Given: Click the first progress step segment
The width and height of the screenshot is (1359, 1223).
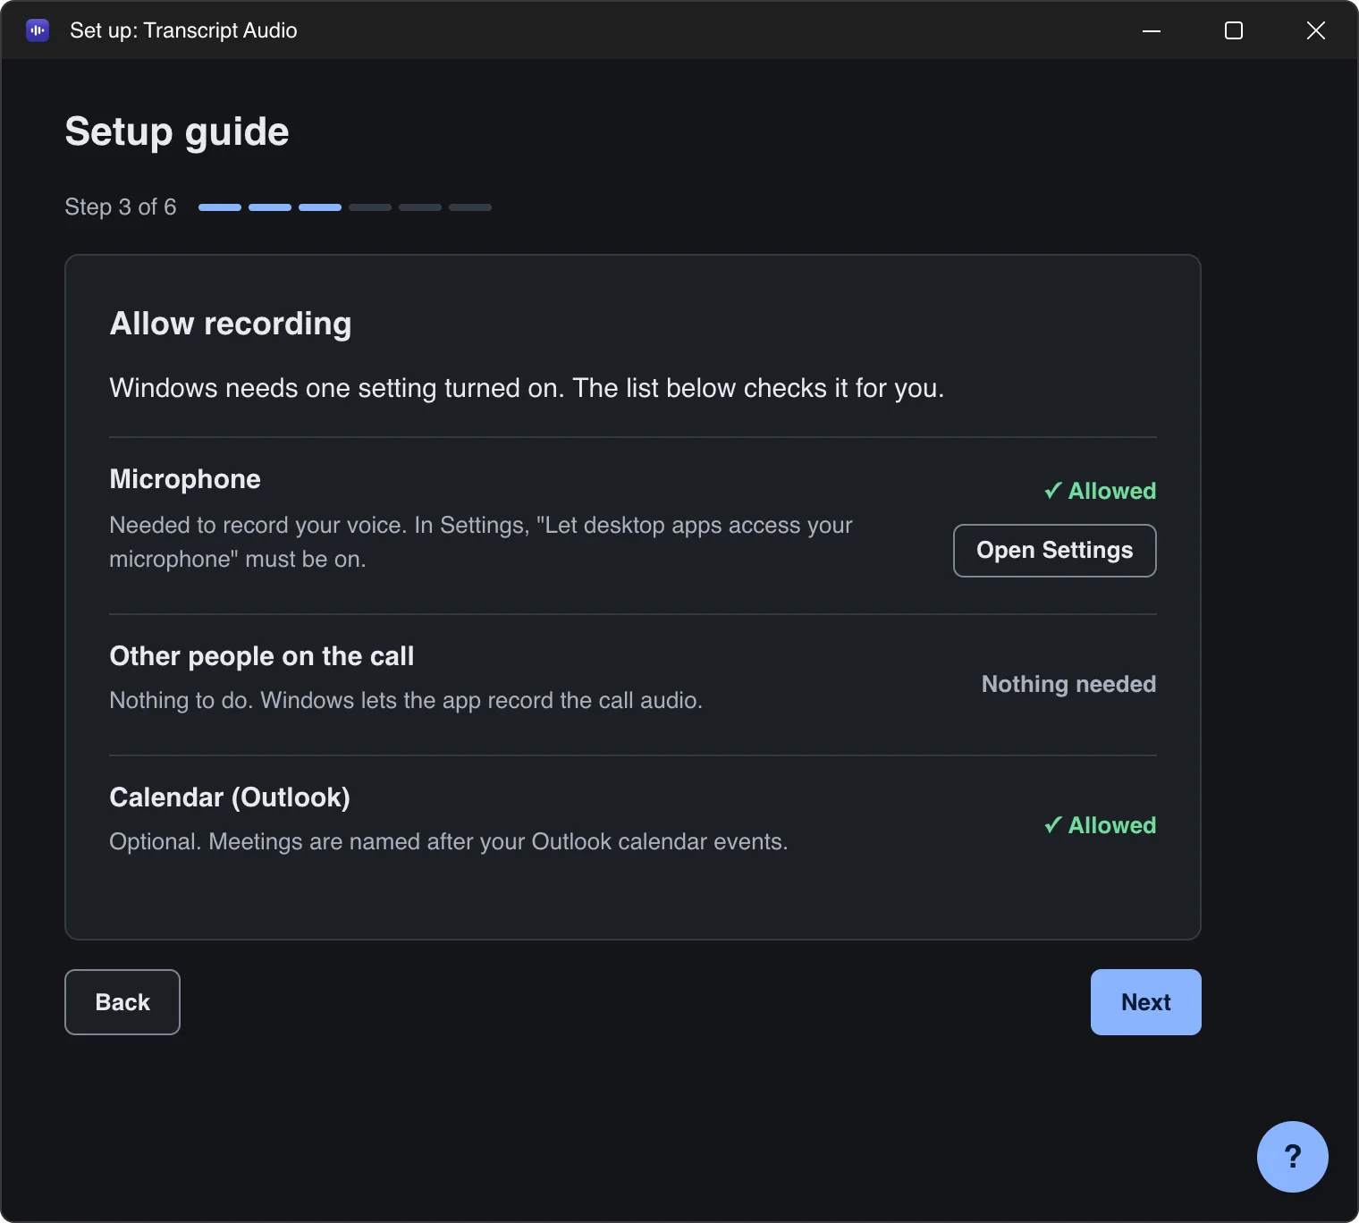Looking at the screenshot, I should point(220,207).
